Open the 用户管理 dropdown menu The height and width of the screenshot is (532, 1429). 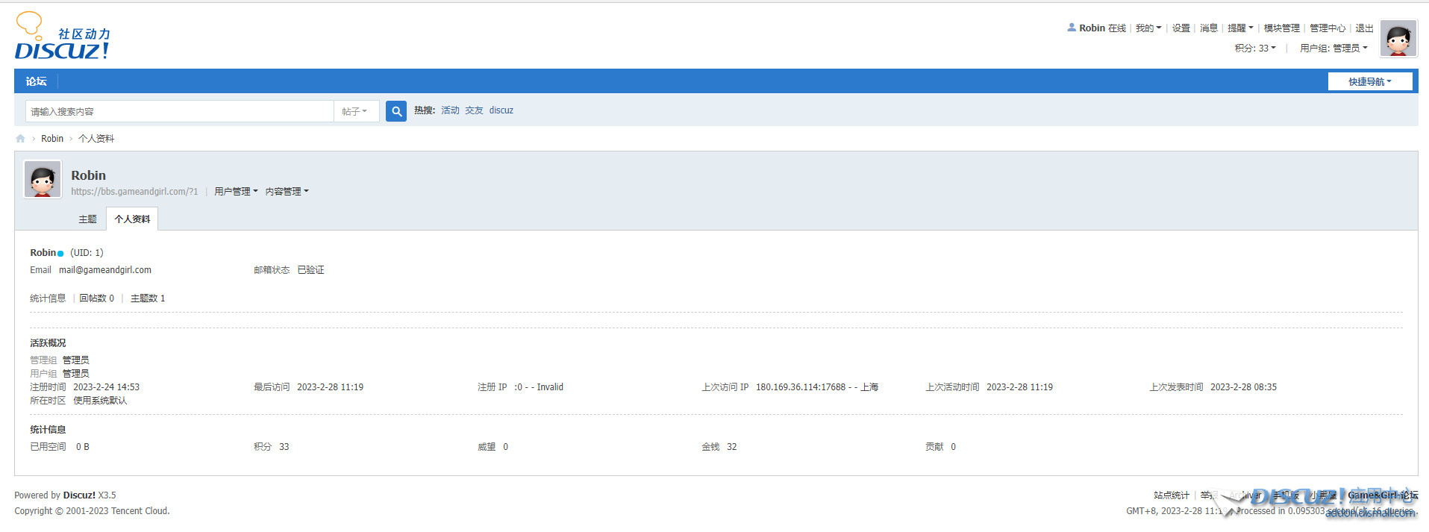(x=236, y=192)
